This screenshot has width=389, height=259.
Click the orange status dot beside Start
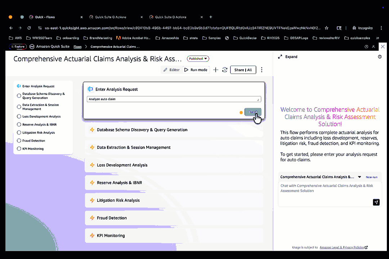[241, 112]
